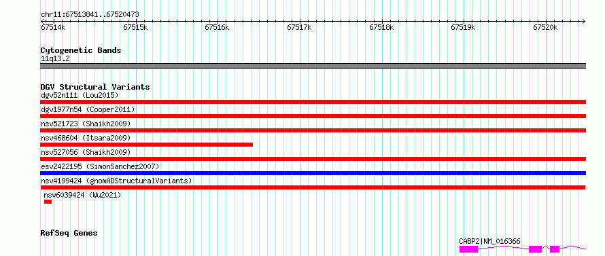Select the red bar under dgv52n111

313,102
